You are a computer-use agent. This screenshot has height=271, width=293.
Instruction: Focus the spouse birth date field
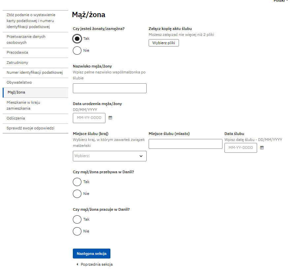coord(89,118)
